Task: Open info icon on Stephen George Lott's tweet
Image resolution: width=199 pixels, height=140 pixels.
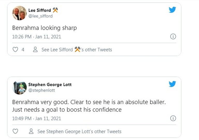Action: pyautogui.click(x=173, y=119)
